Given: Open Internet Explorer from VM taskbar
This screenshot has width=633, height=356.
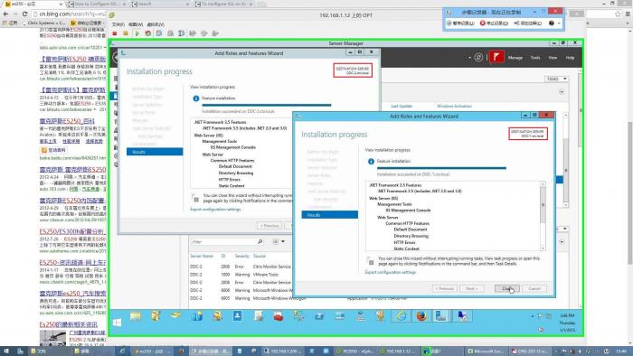Looking at the screenshot, I should (401, 316).
